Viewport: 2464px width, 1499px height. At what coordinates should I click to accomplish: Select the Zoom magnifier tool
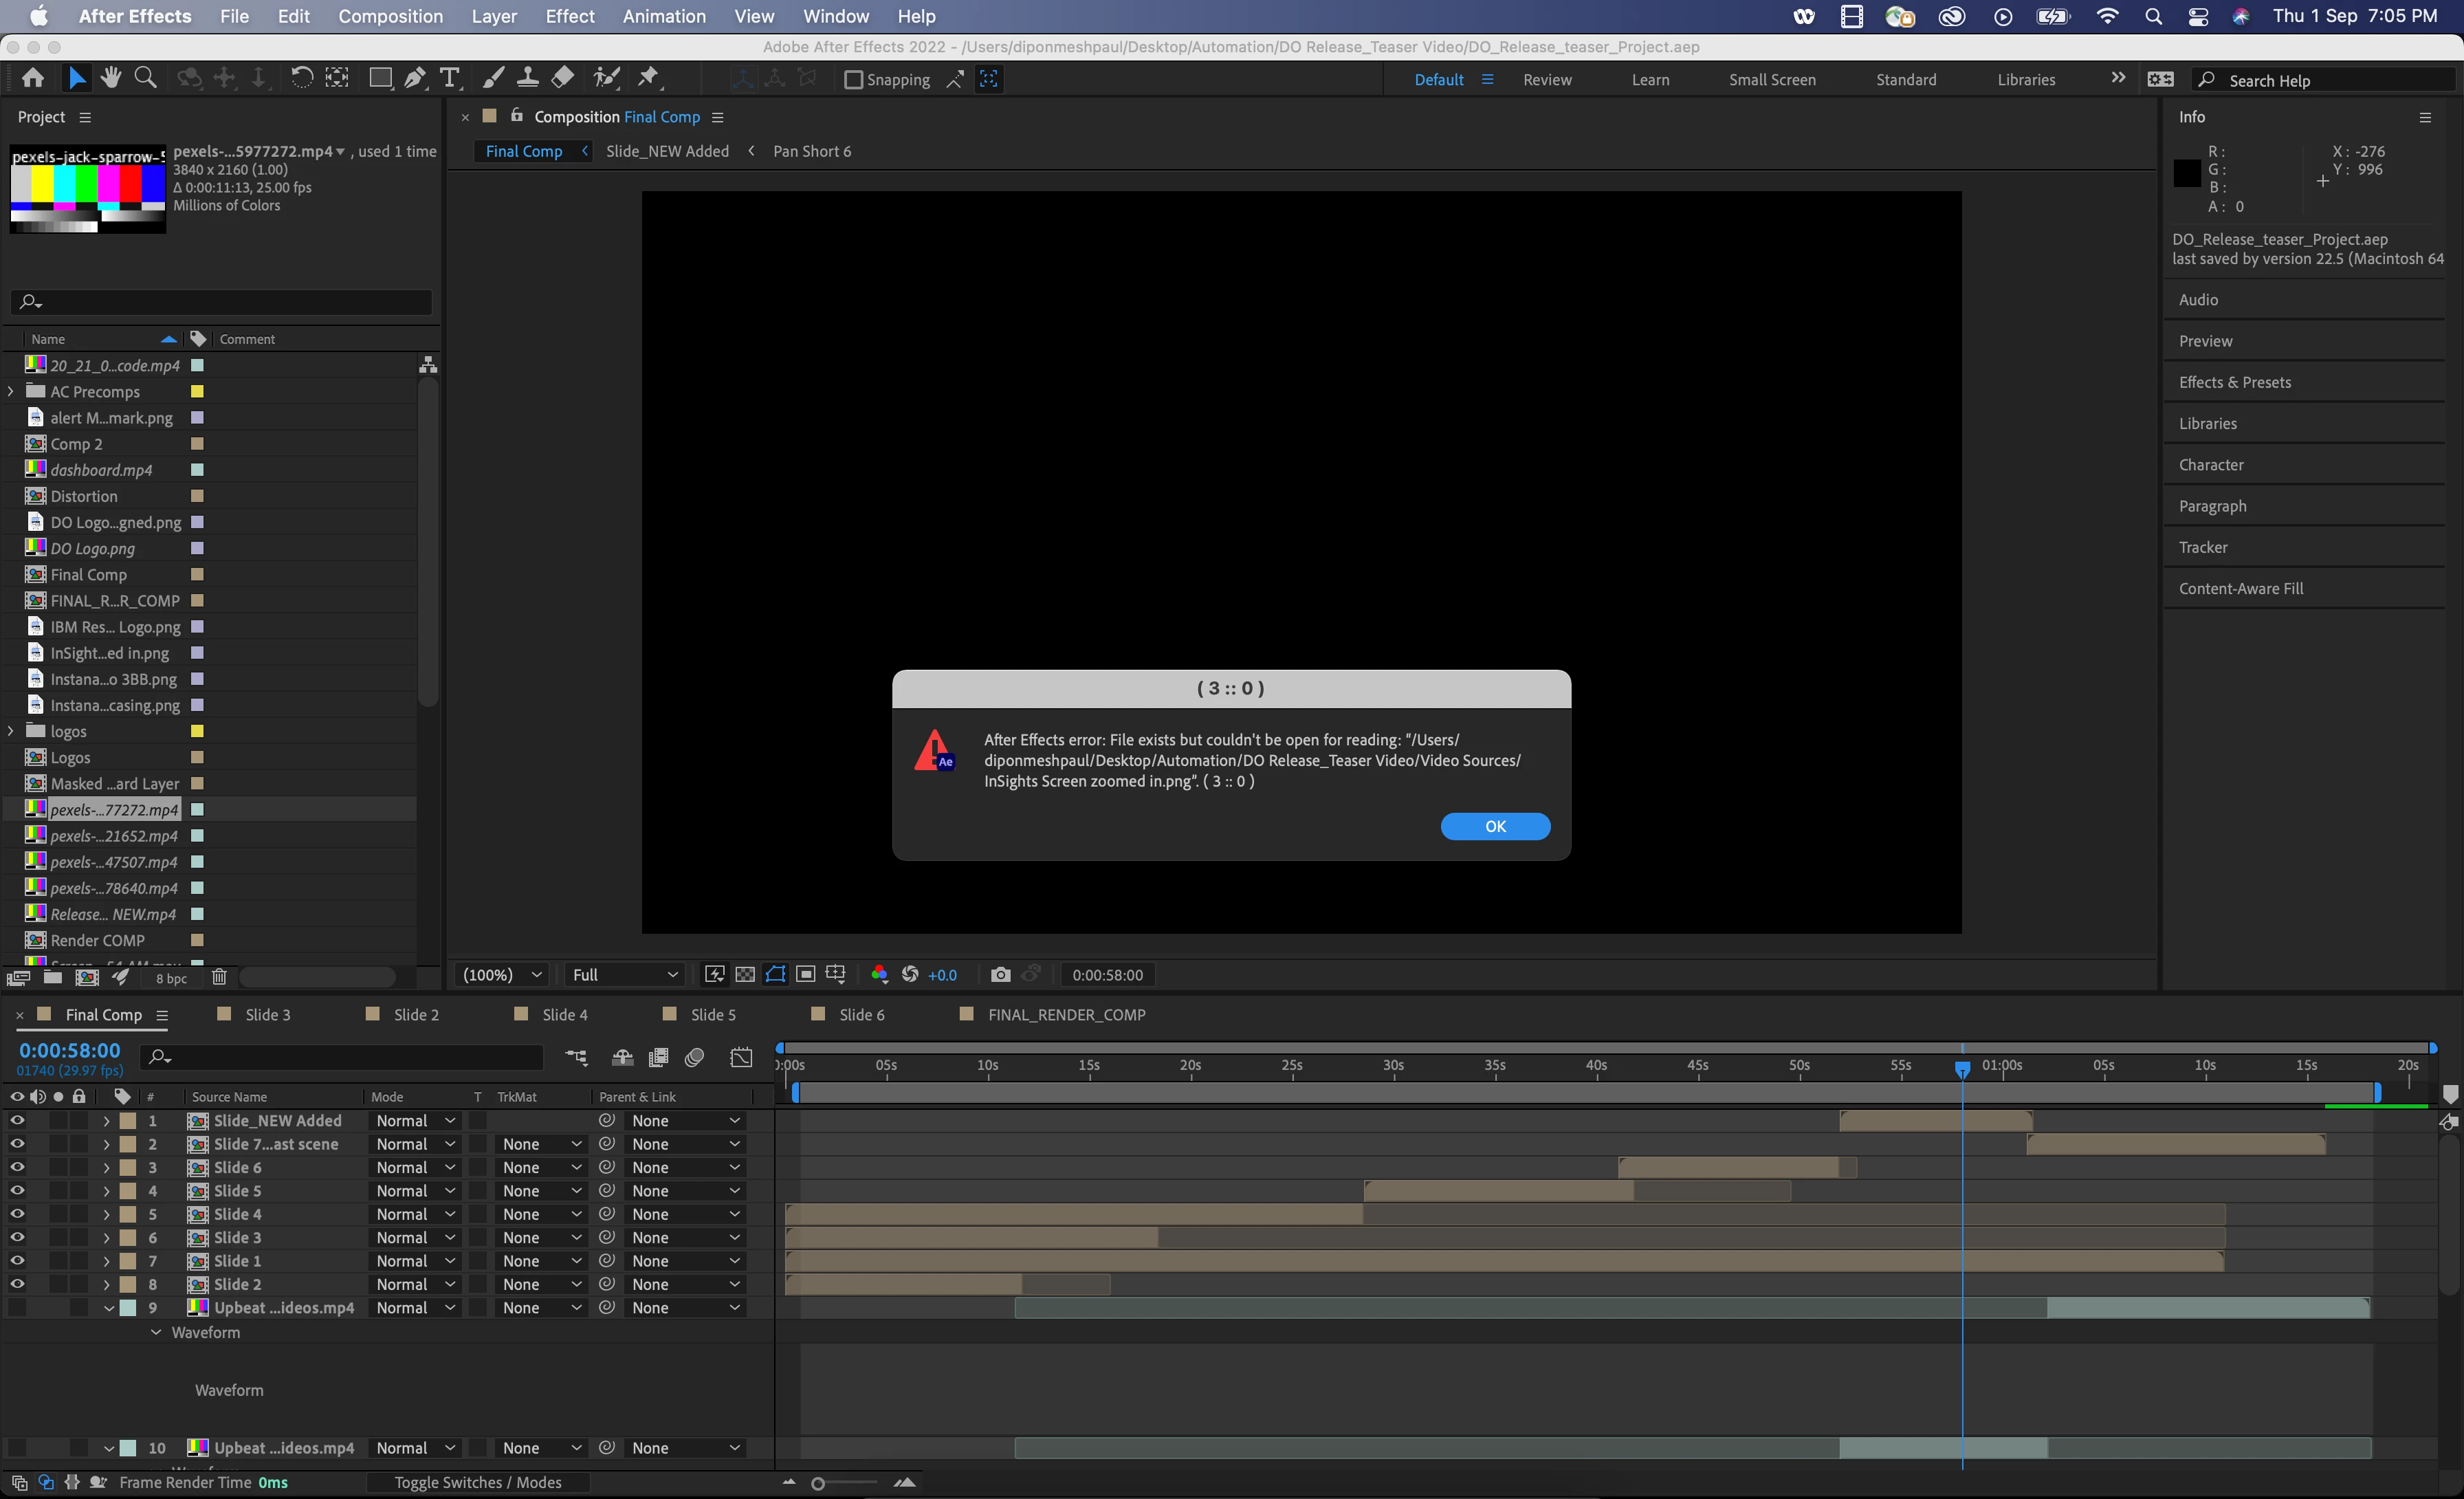tap(145, 77)
